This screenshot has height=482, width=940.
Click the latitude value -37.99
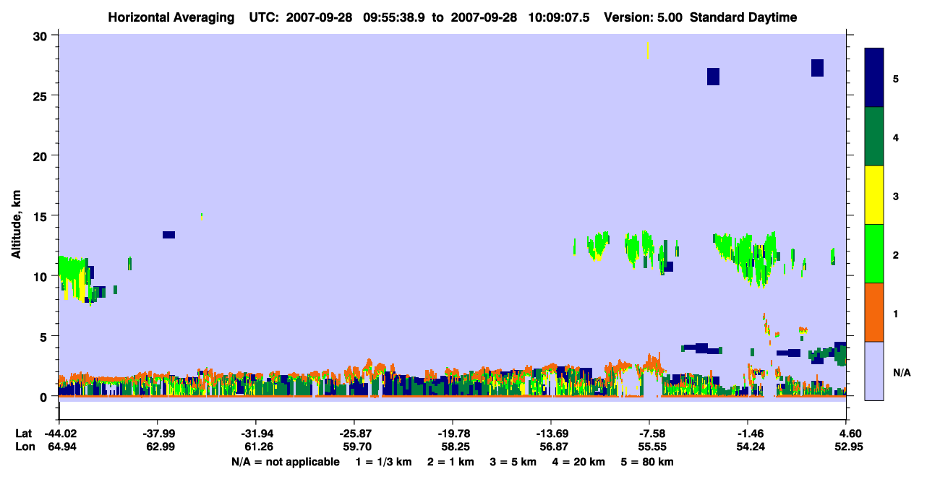157,434
